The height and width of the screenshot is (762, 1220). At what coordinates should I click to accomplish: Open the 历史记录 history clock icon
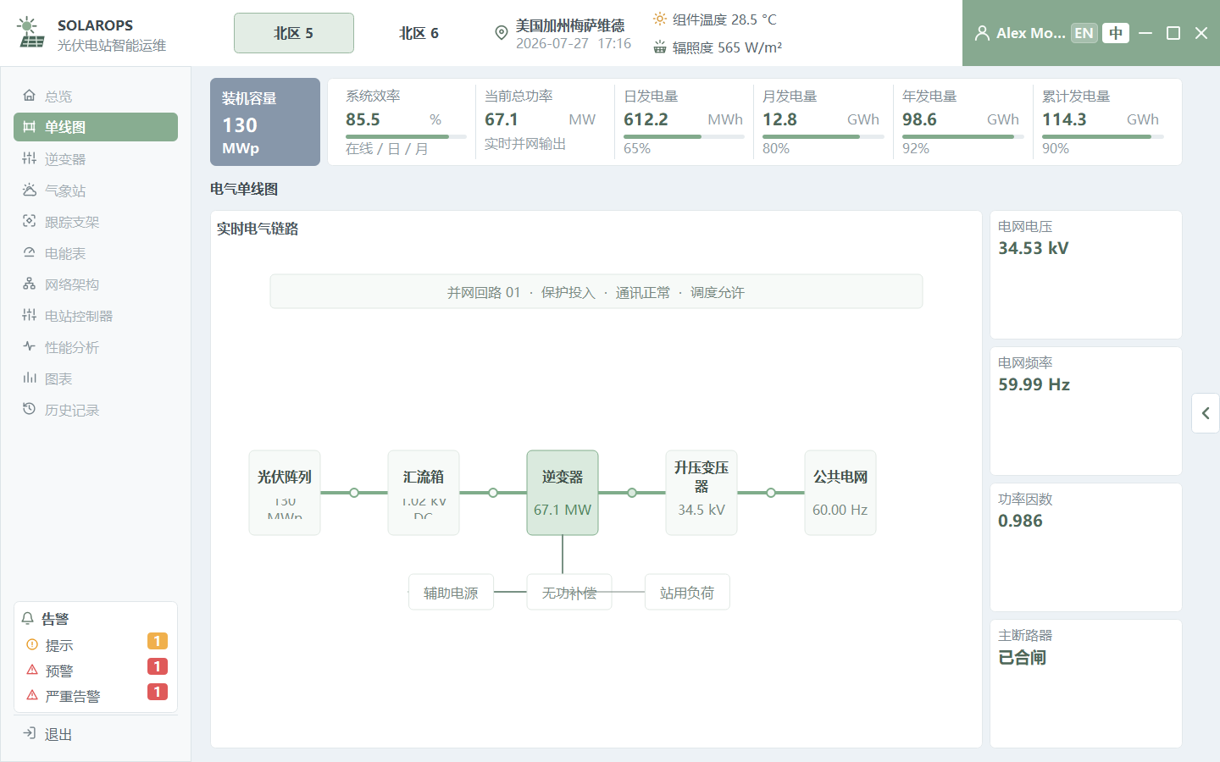pos(30,409)
